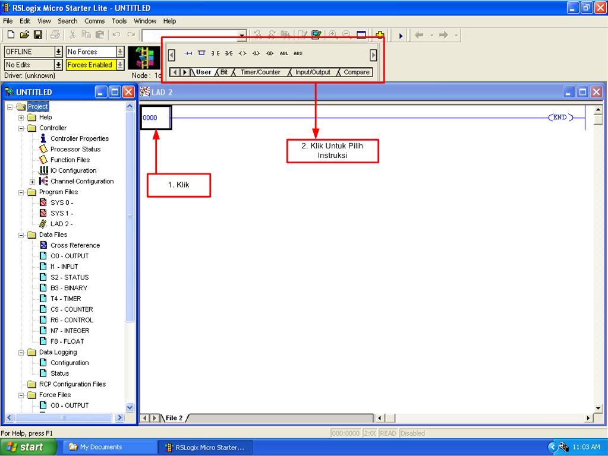Insert a New Rung instruction

pyautogui.click(x=188, y=53)
